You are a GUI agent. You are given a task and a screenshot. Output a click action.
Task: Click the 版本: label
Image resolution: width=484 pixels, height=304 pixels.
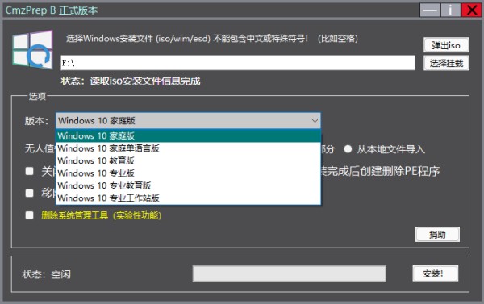pyautogui.click(x=36, y=121)
